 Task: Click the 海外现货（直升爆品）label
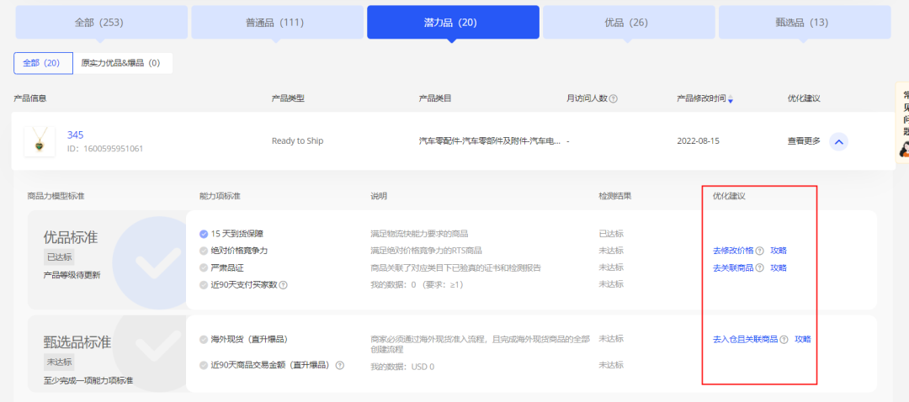click(x=249, y=340)
